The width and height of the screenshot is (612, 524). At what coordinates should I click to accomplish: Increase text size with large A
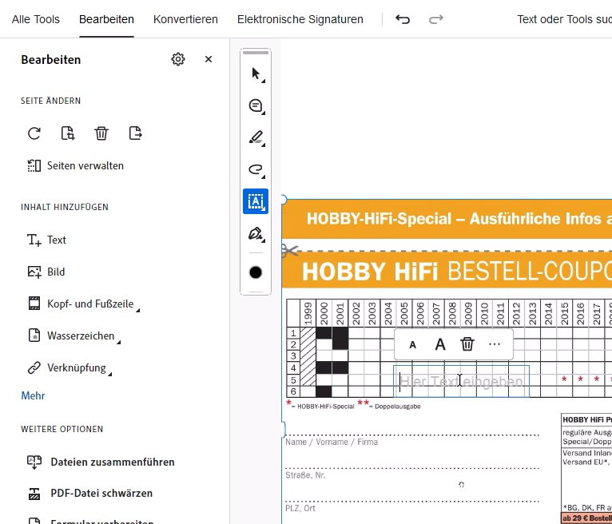click(x=440, y=344)
